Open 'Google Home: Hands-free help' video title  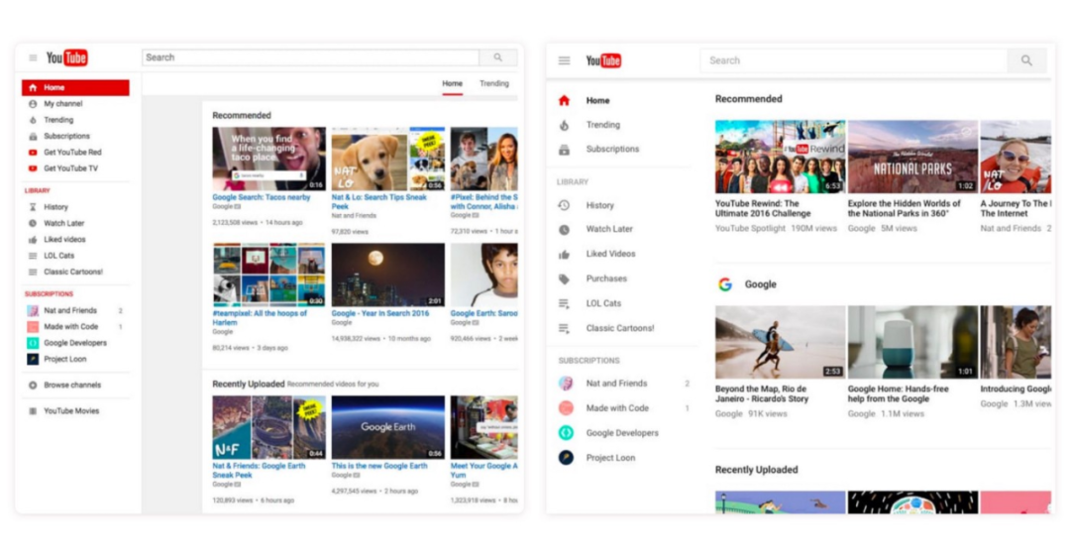point(898,393)
